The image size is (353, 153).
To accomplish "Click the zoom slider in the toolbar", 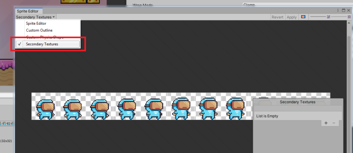I will [318, 17].
